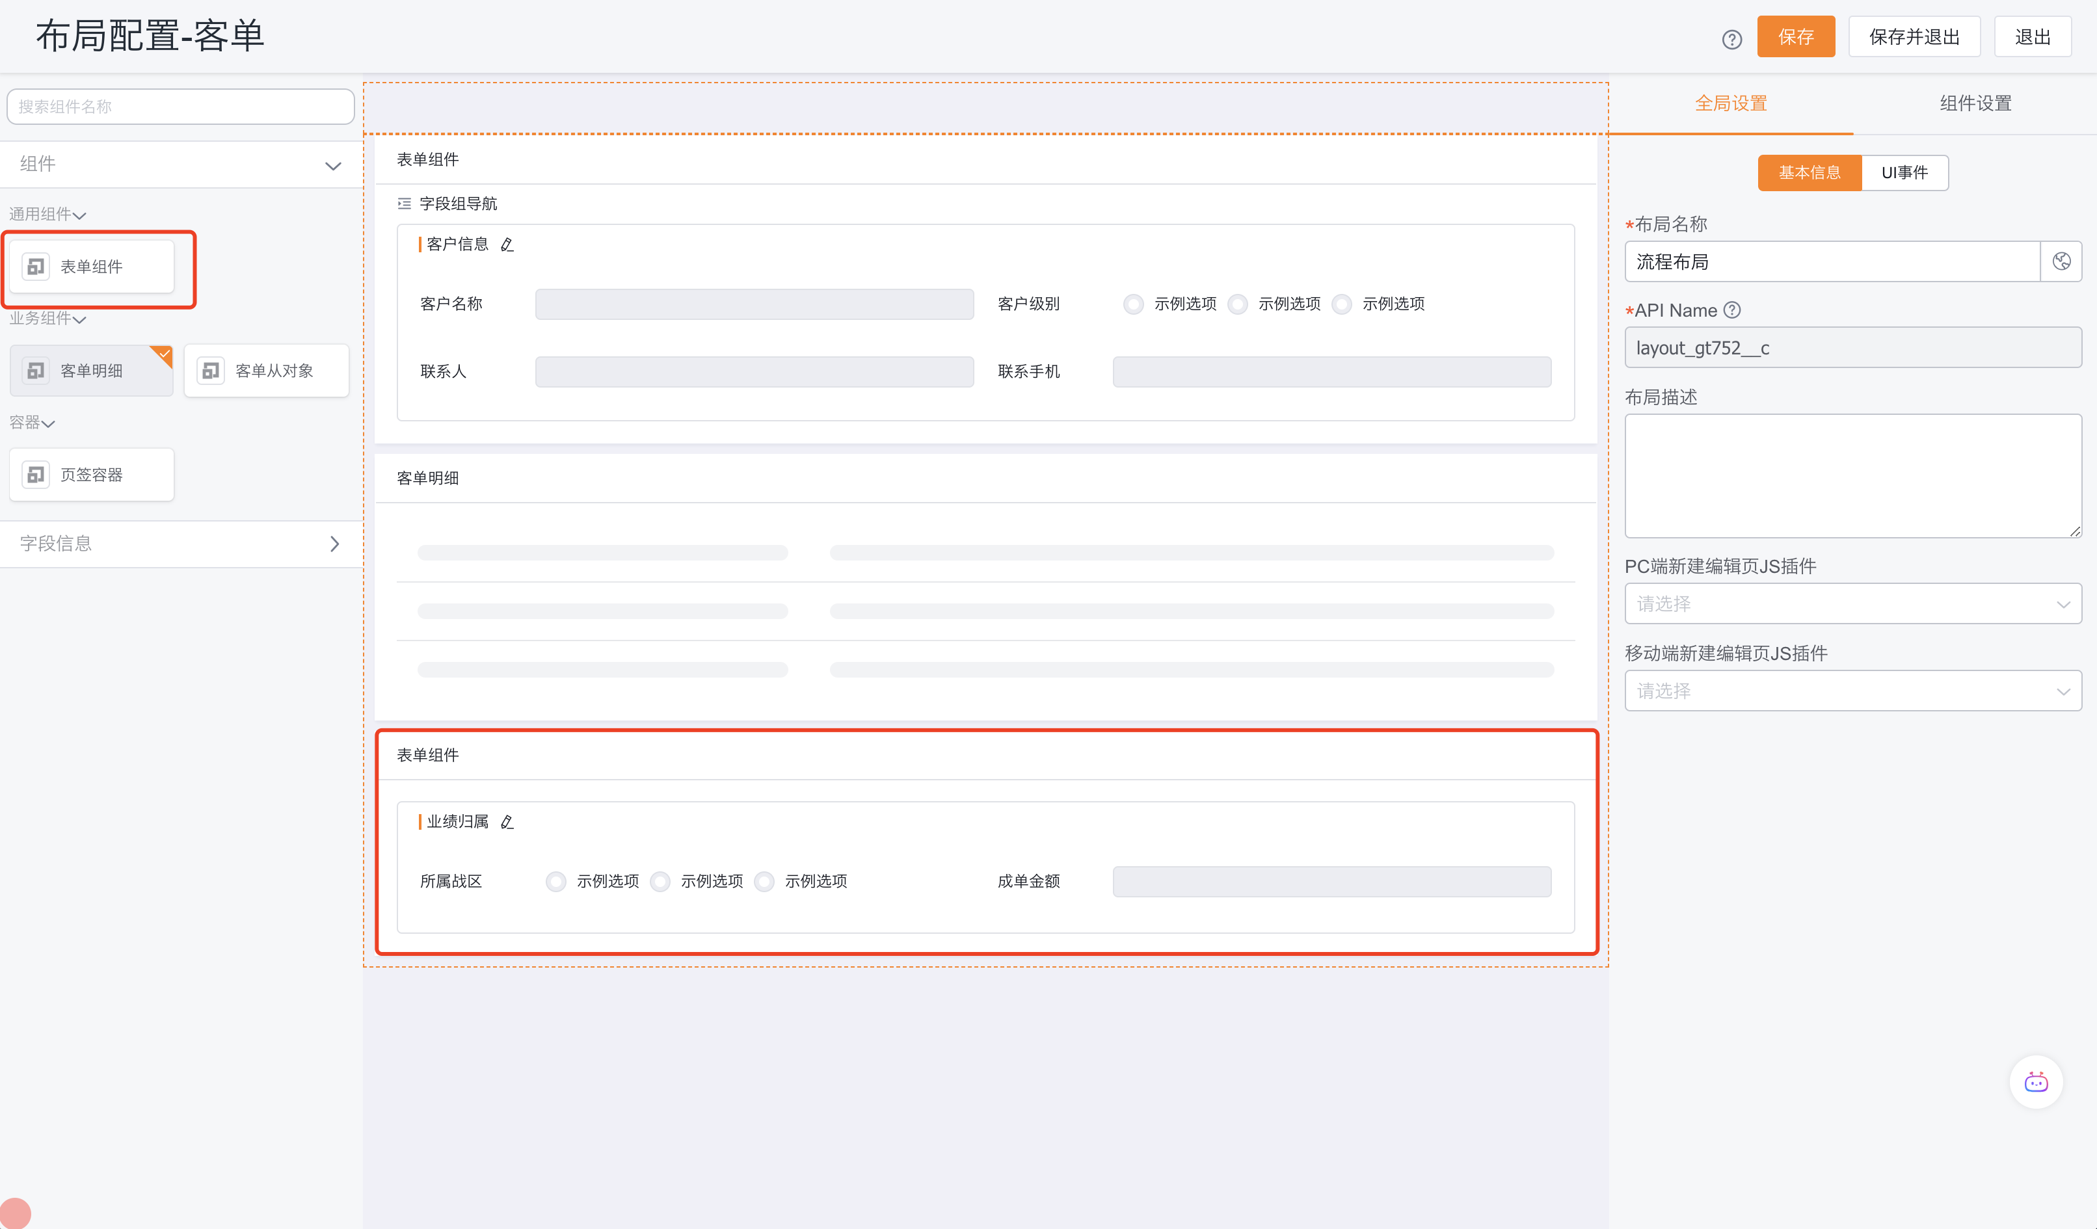This screenshot has height=1229, width=2097.
Task: Click the edit pencil next to 业绩归属
Action: tap(507, 822)
